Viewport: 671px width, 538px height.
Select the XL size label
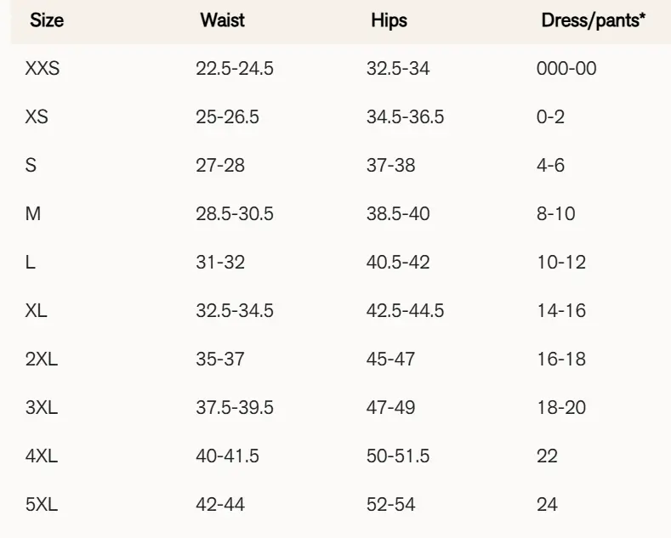[x=37, y=311]
